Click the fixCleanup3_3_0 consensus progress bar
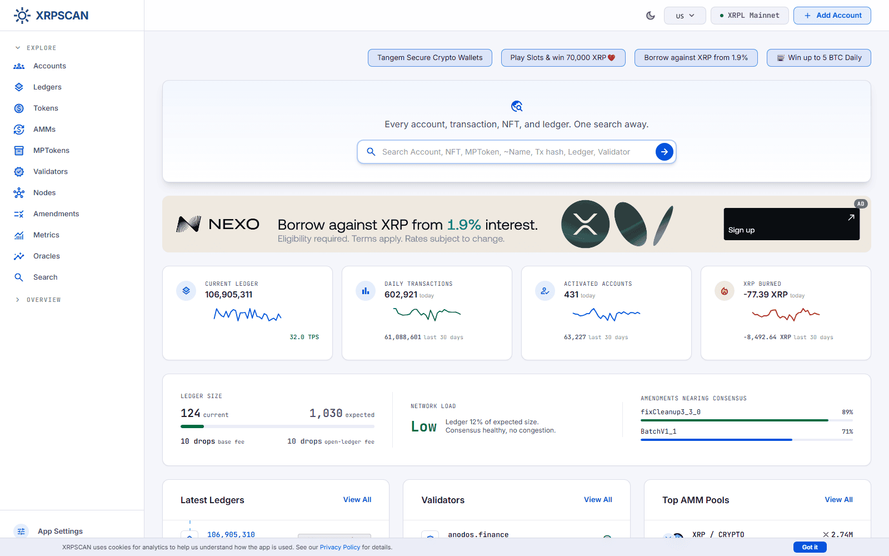889x556 pixels. point(747,420)
